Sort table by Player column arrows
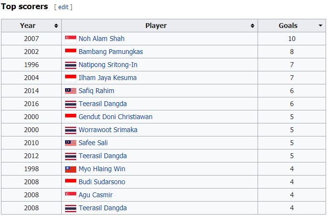Screen dimensions: 328x217 pos(253,26)
